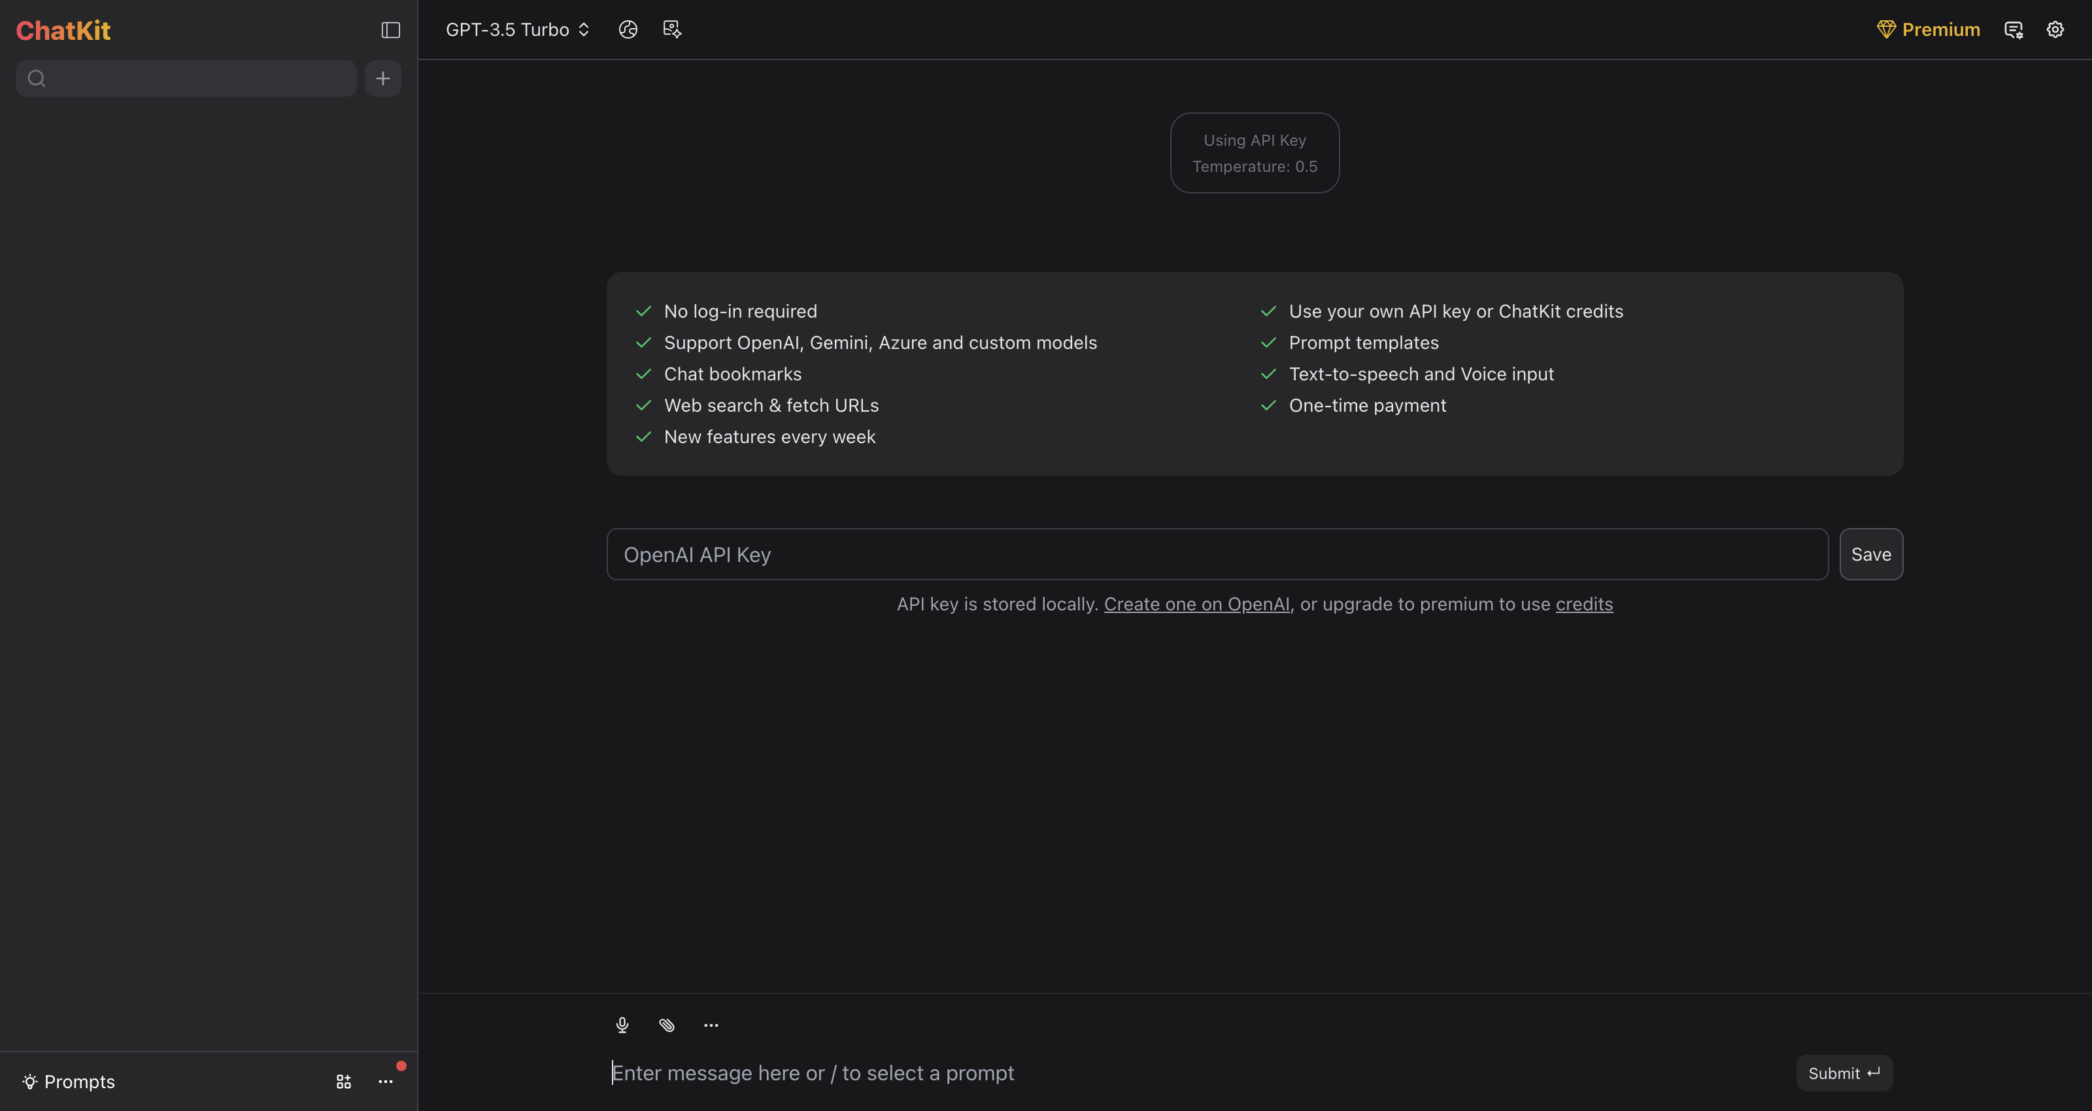Click the ChatKit logo
Viewport: 2092px width, 1111px height.
pyautogui.click(x=63, y=31)
